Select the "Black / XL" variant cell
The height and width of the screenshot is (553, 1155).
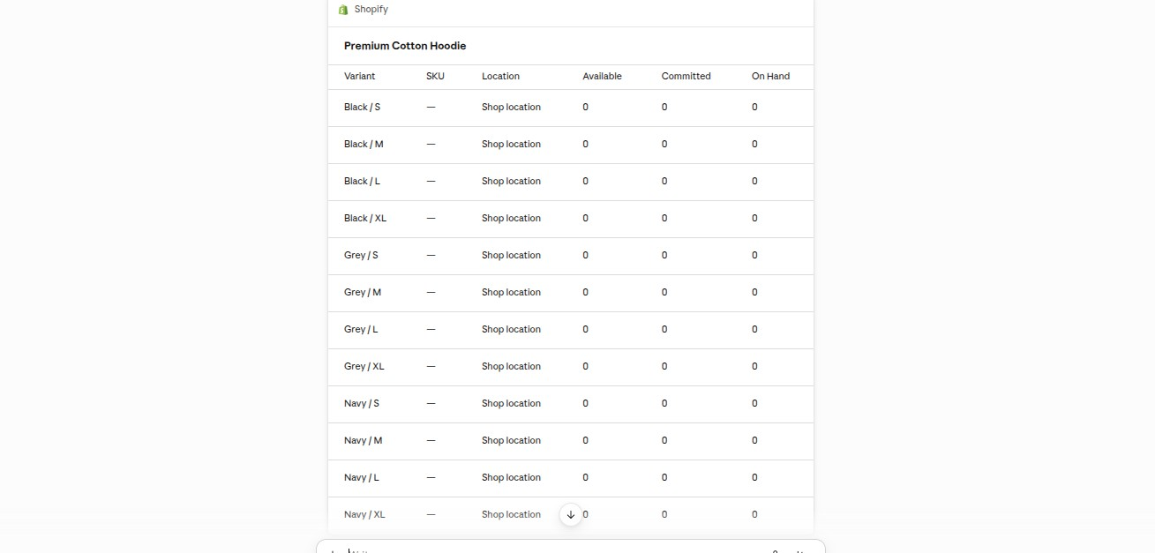(x=365, y=219)
